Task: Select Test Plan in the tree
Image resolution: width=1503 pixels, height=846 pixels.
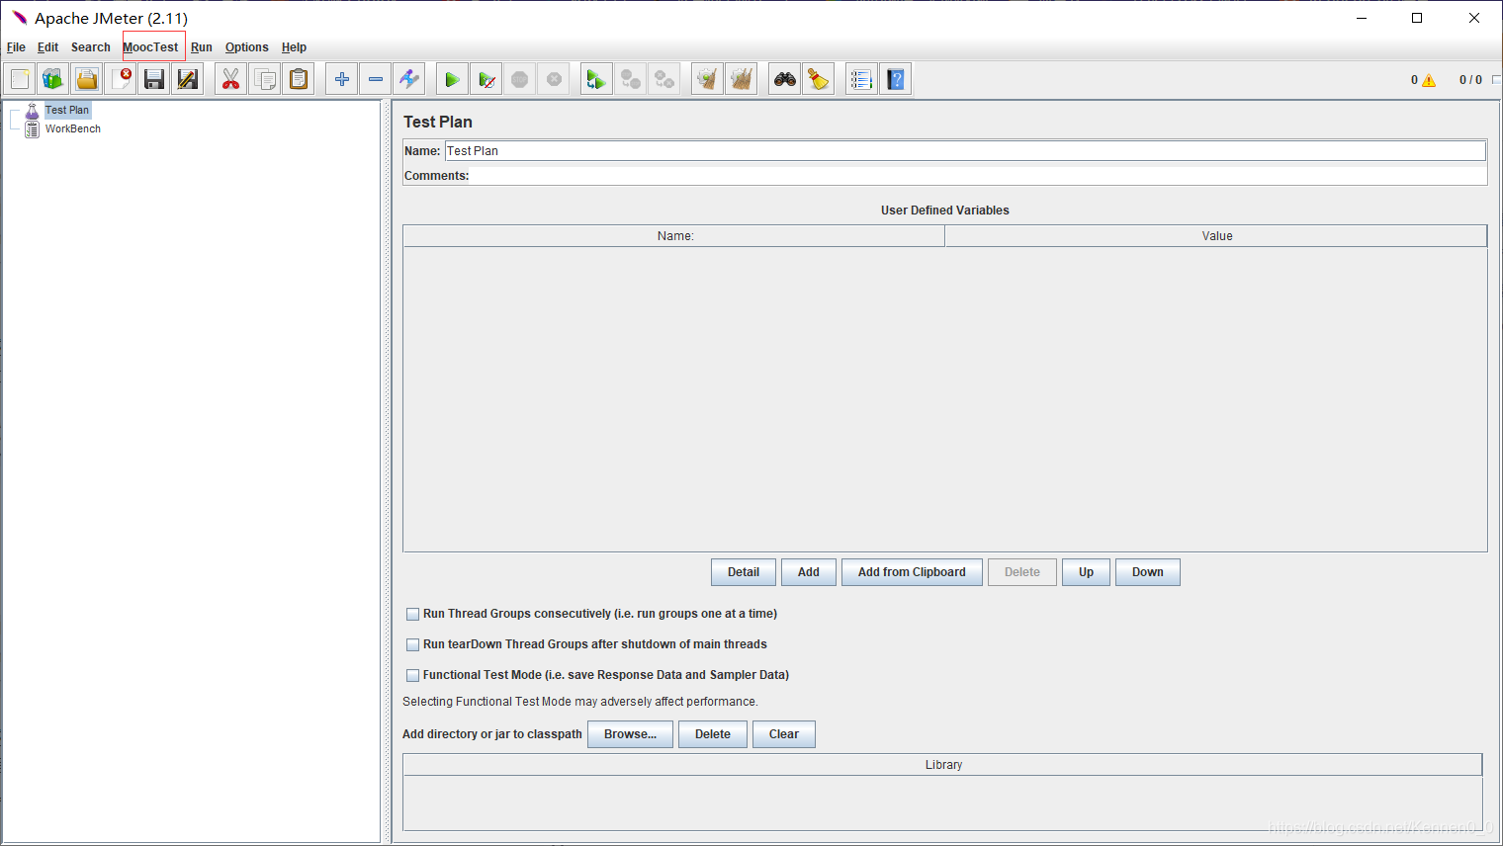Action: tap(67, 111)
